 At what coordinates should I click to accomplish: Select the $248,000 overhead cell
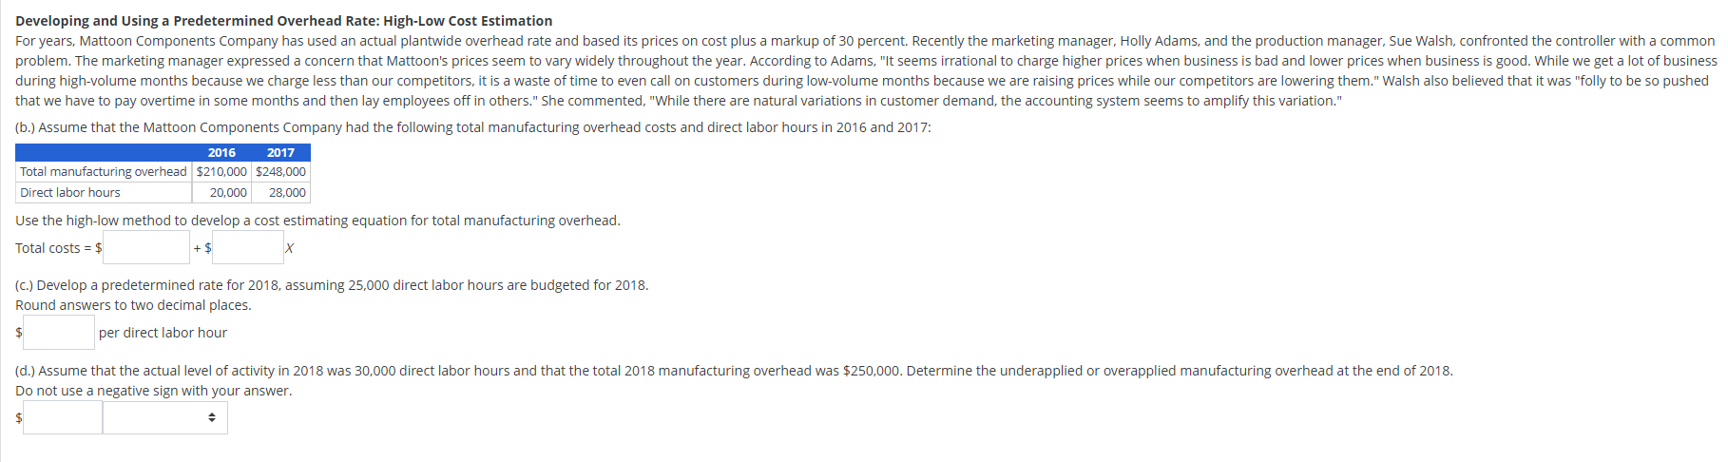point(280,172)
